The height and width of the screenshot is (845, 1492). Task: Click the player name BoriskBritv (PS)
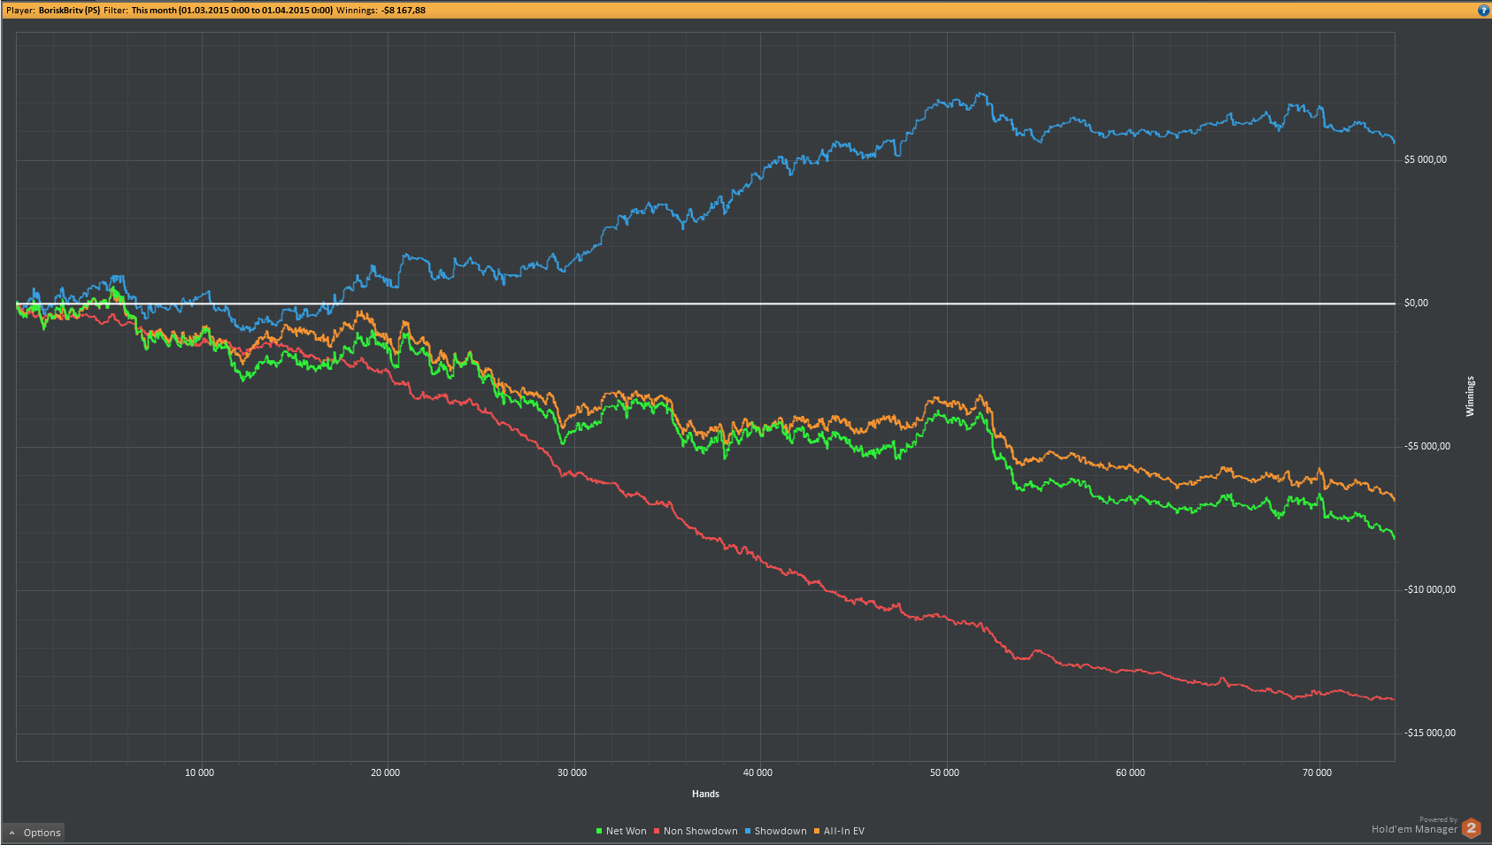tap(69, 11)
